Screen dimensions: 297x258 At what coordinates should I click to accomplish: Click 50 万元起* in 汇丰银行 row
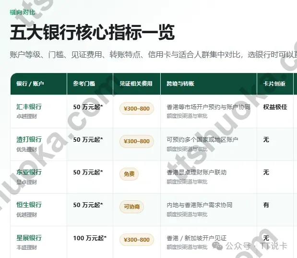(x=88, y=107)
